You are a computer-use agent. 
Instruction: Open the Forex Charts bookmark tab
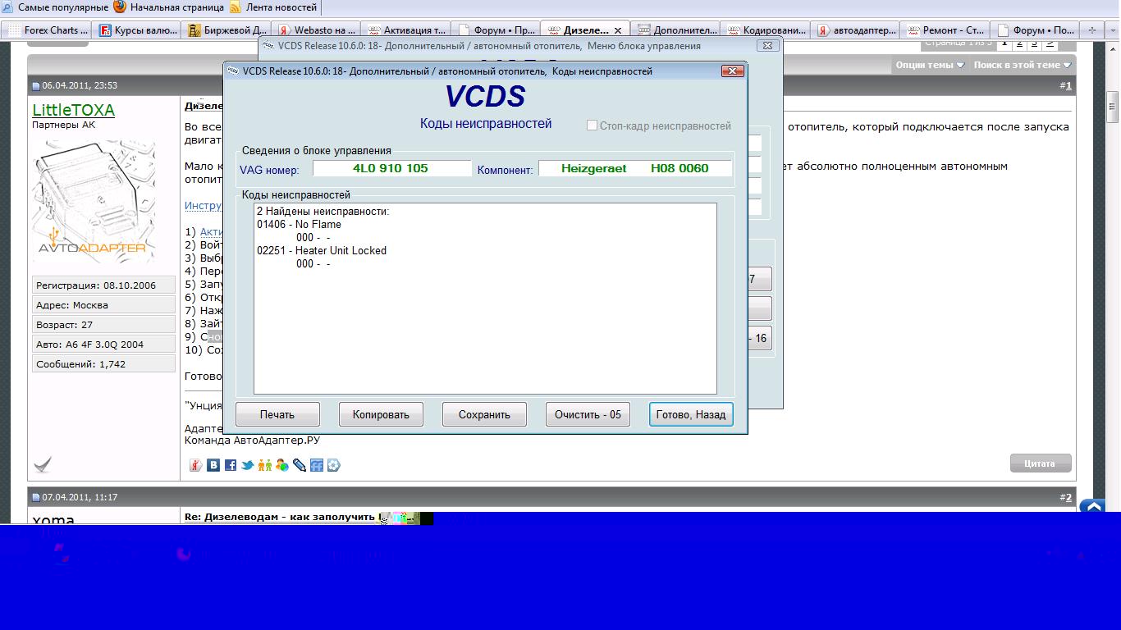49,30
